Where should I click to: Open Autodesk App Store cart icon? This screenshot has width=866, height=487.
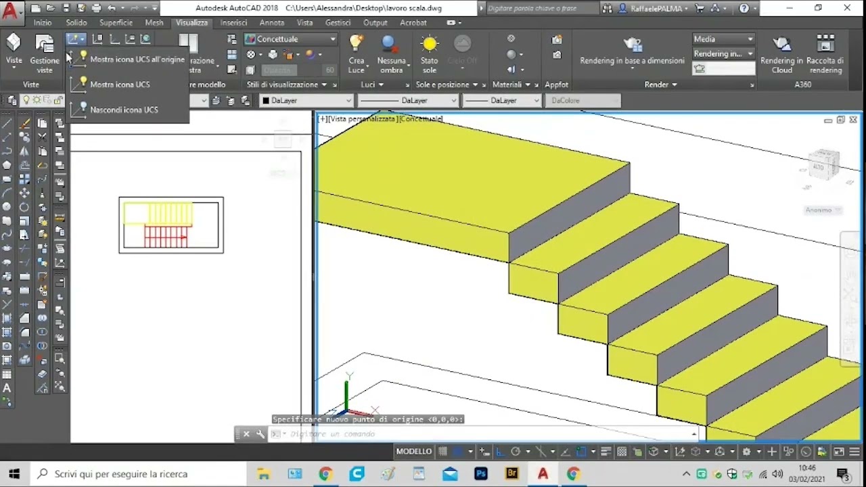click(x=700, y=8)
